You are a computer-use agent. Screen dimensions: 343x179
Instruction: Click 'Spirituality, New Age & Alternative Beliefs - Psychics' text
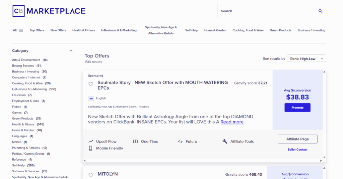118,107
